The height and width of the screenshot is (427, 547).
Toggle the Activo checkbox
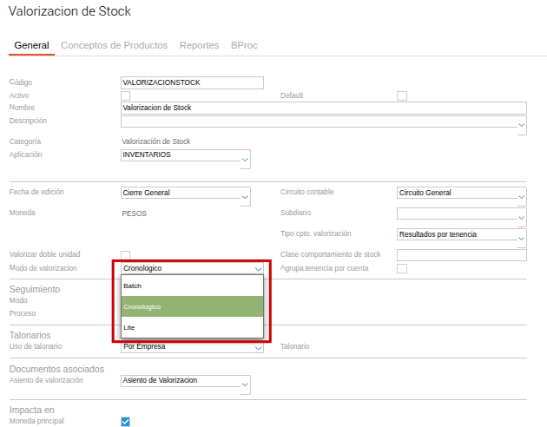[x=126, y=95]
